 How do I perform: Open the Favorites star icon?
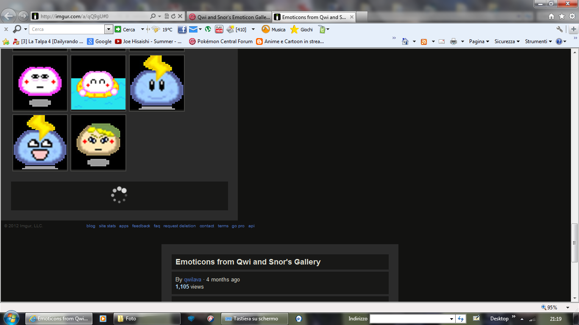tap(562, 17)
